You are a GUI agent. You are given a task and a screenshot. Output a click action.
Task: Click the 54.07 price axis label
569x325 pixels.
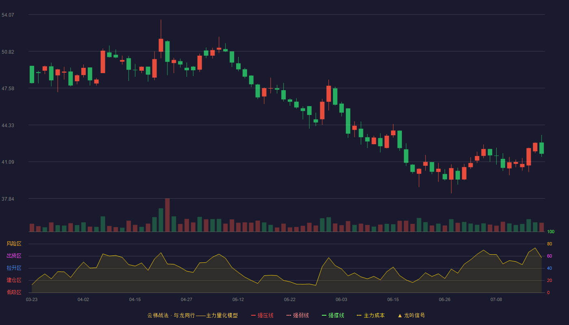pos(8,15)
